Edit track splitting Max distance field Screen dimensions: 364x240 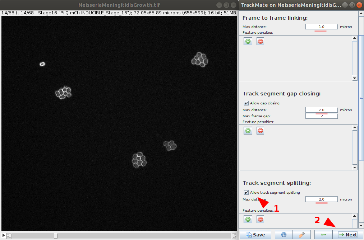pos(322,199)
